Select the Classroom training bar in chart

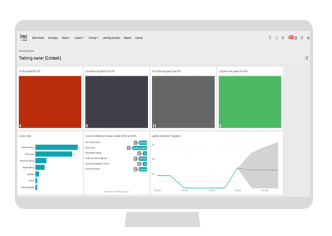pos(56,148)
